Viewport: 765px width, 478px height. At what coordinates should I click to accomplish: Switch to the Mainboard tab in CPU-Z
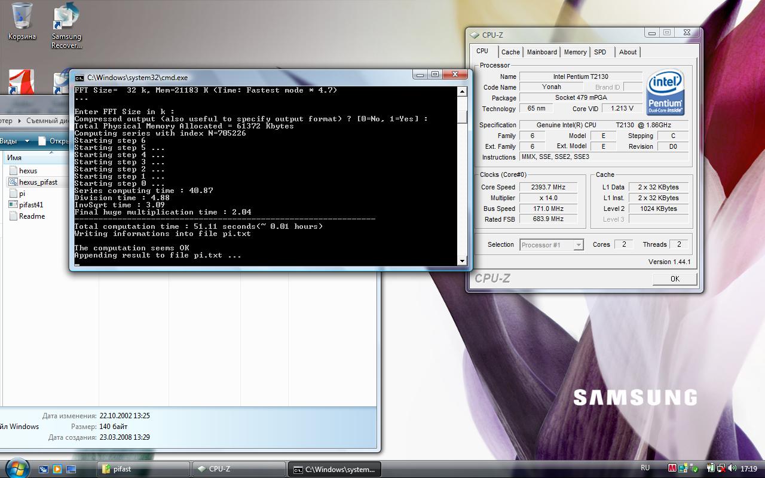pyautogui.click(x=542, y=52)
